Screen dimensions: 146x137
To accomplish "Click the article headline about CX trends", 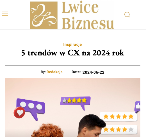I will click(x=73, y=53).
